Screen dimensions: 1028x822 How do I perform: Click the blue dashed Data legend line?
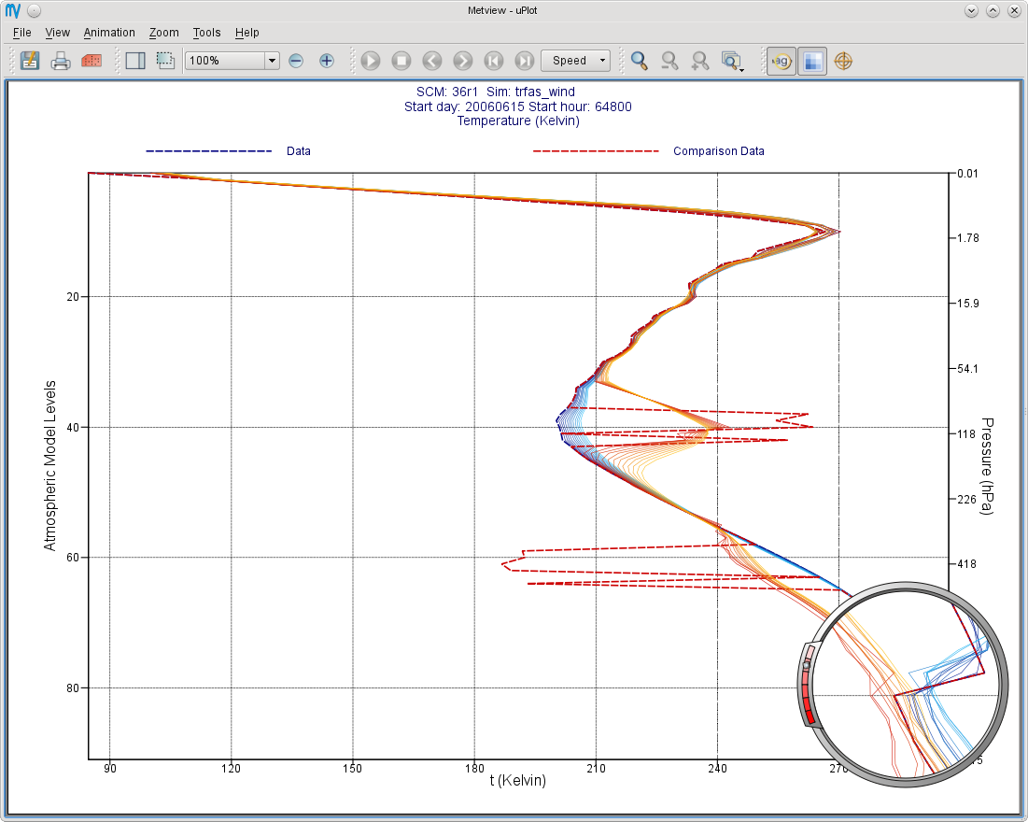pos(208,151)
